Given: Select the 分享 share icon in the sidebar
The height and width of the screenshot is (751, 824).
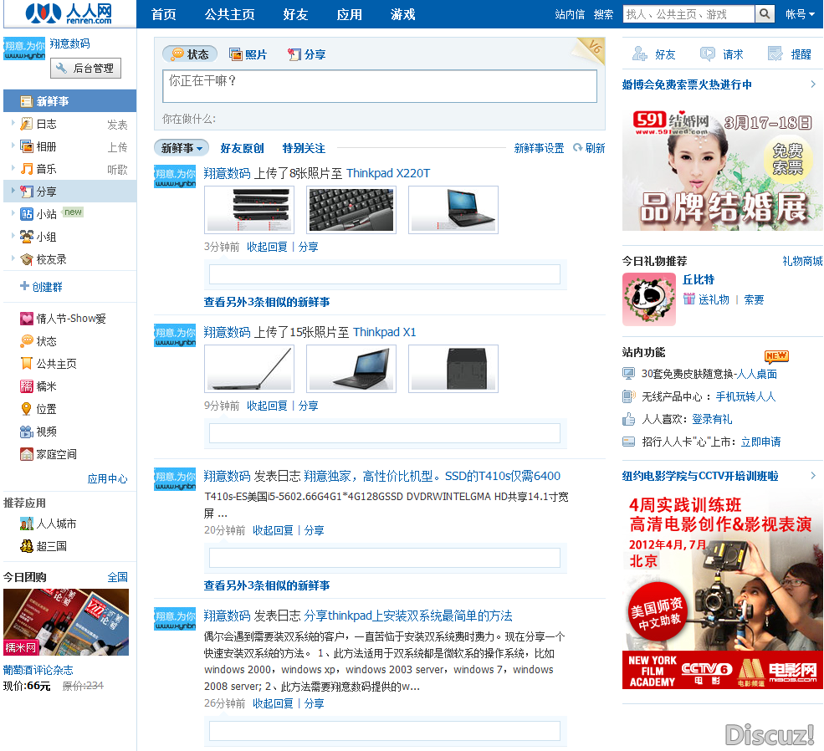Looking at the screenshot, I should click(26, 192).
